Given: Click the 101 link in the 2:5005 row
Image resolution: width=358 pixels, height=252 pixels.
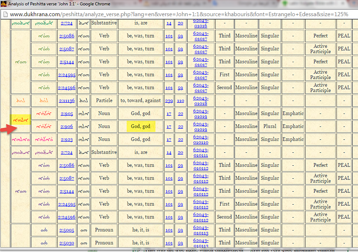Looking at the screenshot, I should pyautogui.click(x=169, y=230).
